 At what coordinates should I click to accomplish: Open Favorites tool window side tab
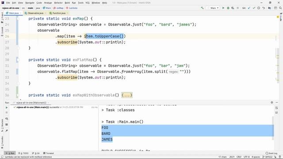(2, 142)
